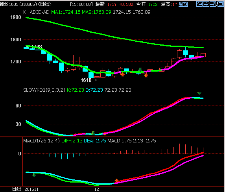Click the left arrow navigation icon
The width and height of the screenshot is (225, 192).
click(199, 4)
